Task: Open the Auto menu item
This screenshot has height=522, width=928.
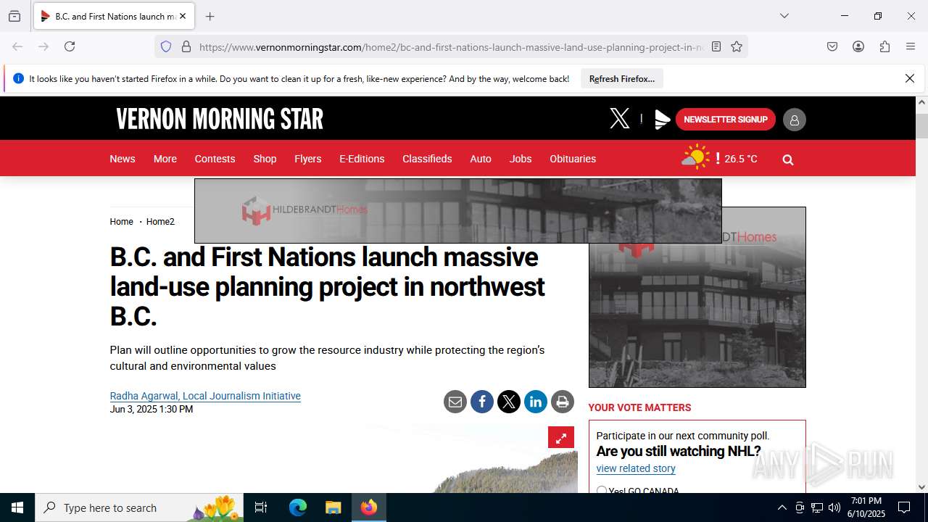Action: click(x=481, y=159)
